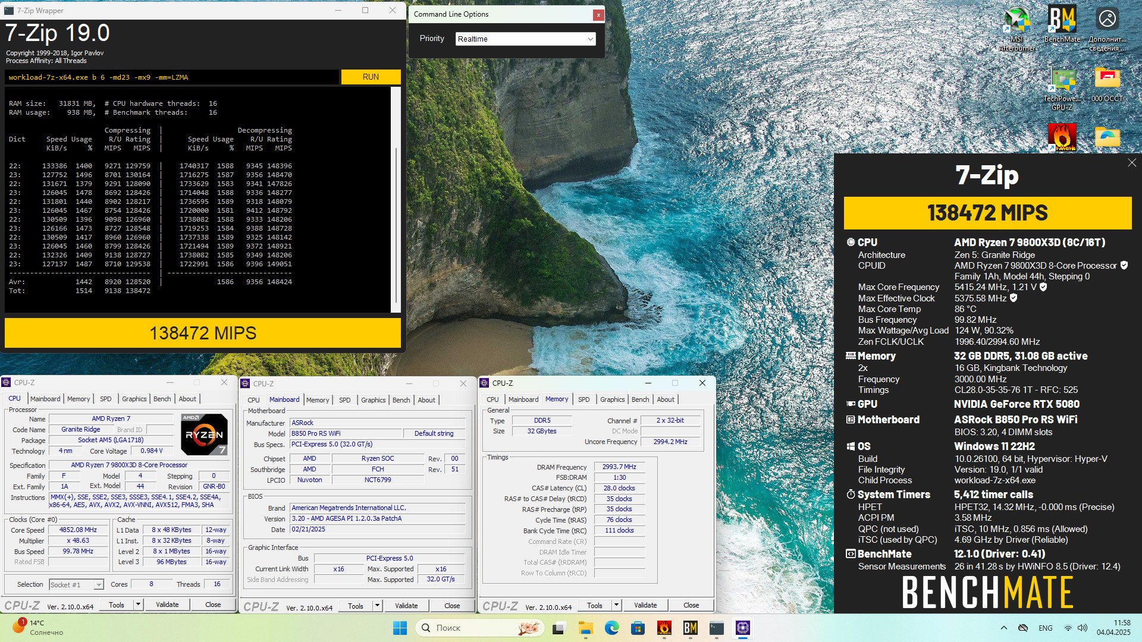Viewport: 1142px width, 642px height.
Task: Click the clock showing 11:58 04.04.2025
Action: (x=1113, y=628)
